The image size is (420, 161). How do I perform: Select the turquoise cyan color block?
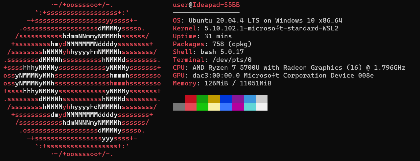[x=250, y=107]
